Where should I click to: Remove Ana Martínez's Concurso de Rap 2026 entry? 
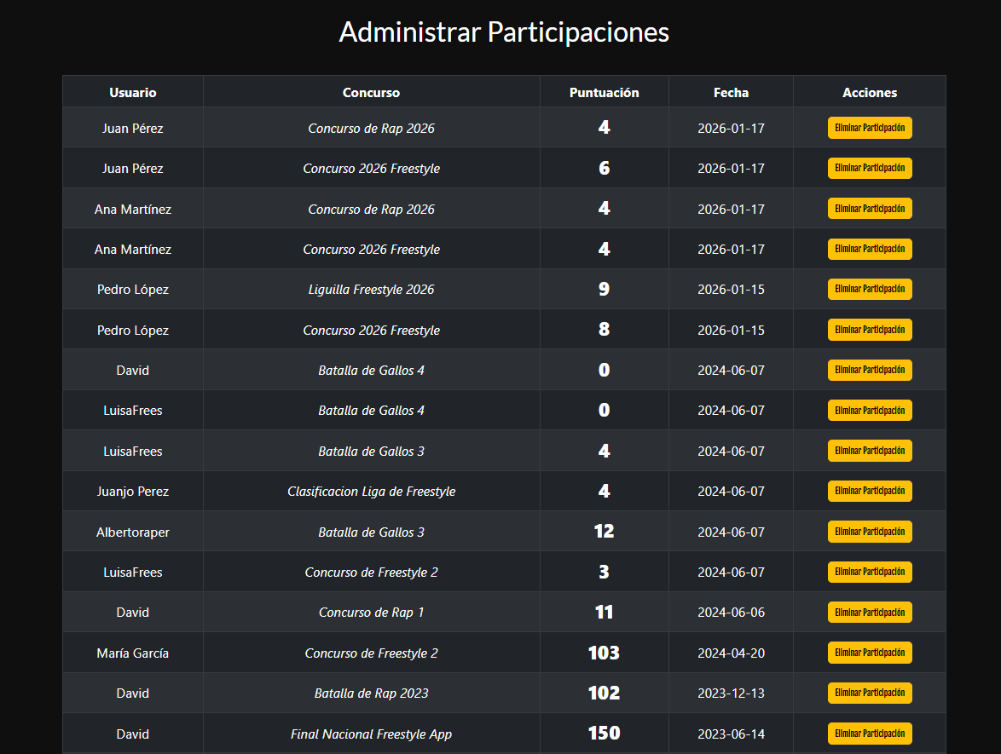870,209
